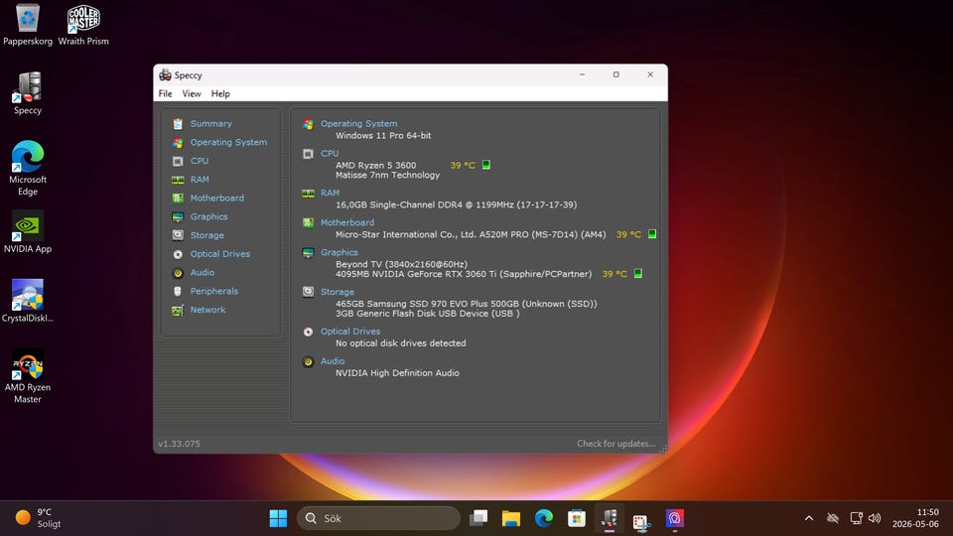This screenshot has height=536, width=953.
Task: Click the Audio speaker icon in sidebar
Action: (x=178, y=273)
